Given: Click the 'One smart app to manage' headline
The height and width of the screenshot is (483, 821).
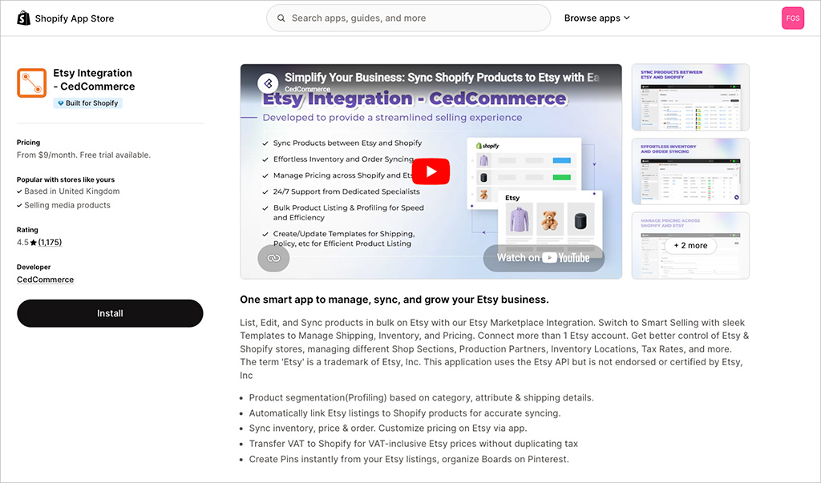Looking at the screenshot, I should [394, 300].
